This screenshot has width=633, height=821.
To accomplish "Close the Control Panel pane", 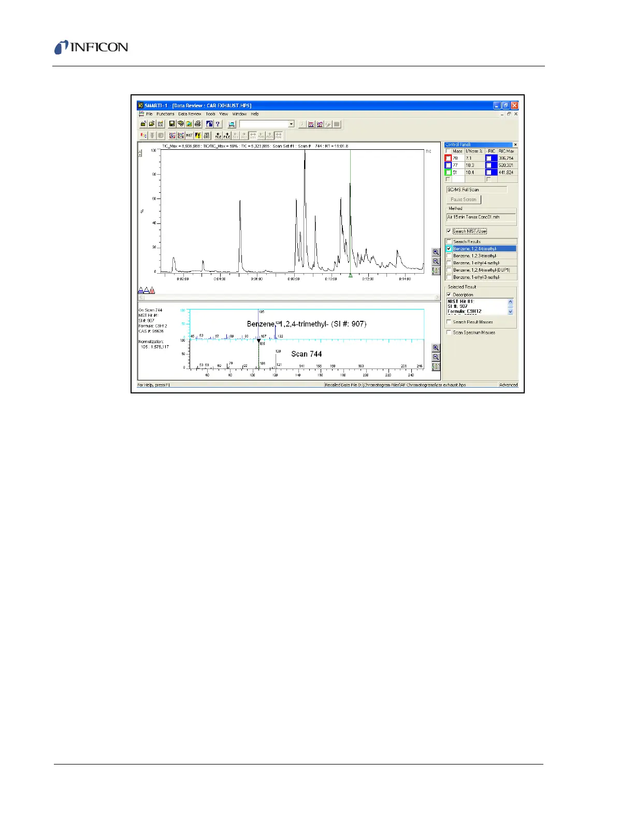I will (515, 145).
